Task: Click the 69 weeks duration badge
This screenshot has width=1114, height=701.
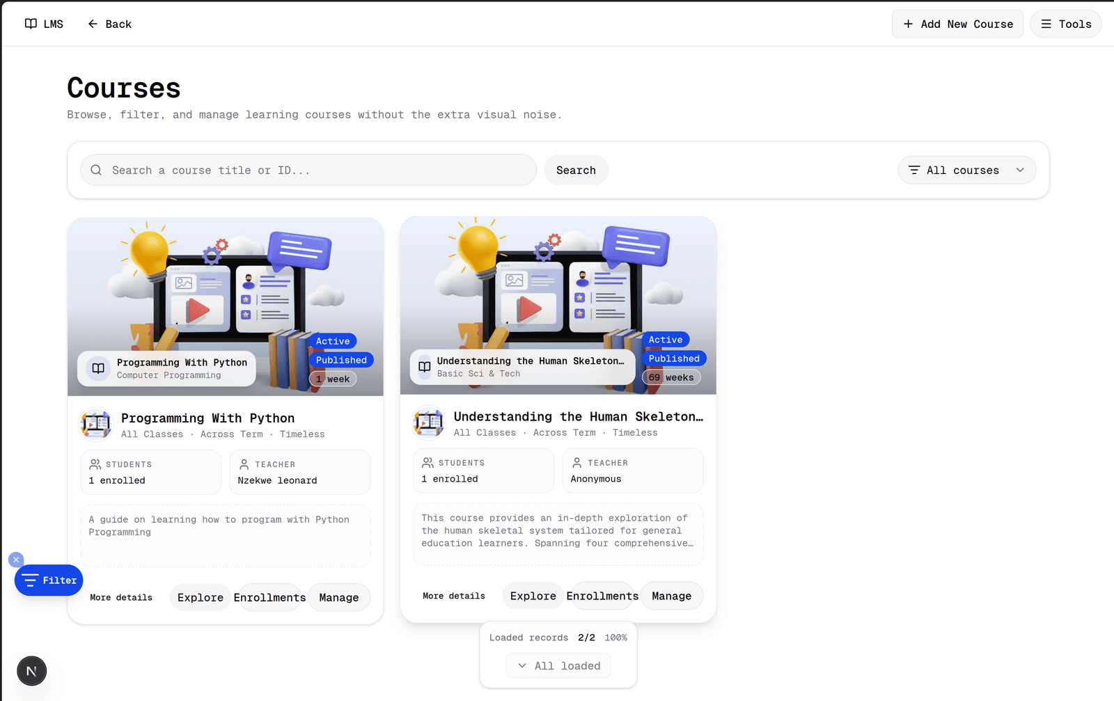Action: pyautogui.click(x=671, y=377)
